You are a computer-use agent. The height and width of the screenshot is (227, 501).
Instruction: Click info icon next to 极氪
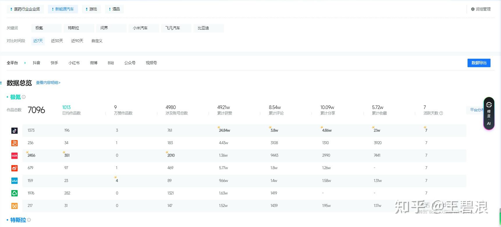tap(24, 97)
